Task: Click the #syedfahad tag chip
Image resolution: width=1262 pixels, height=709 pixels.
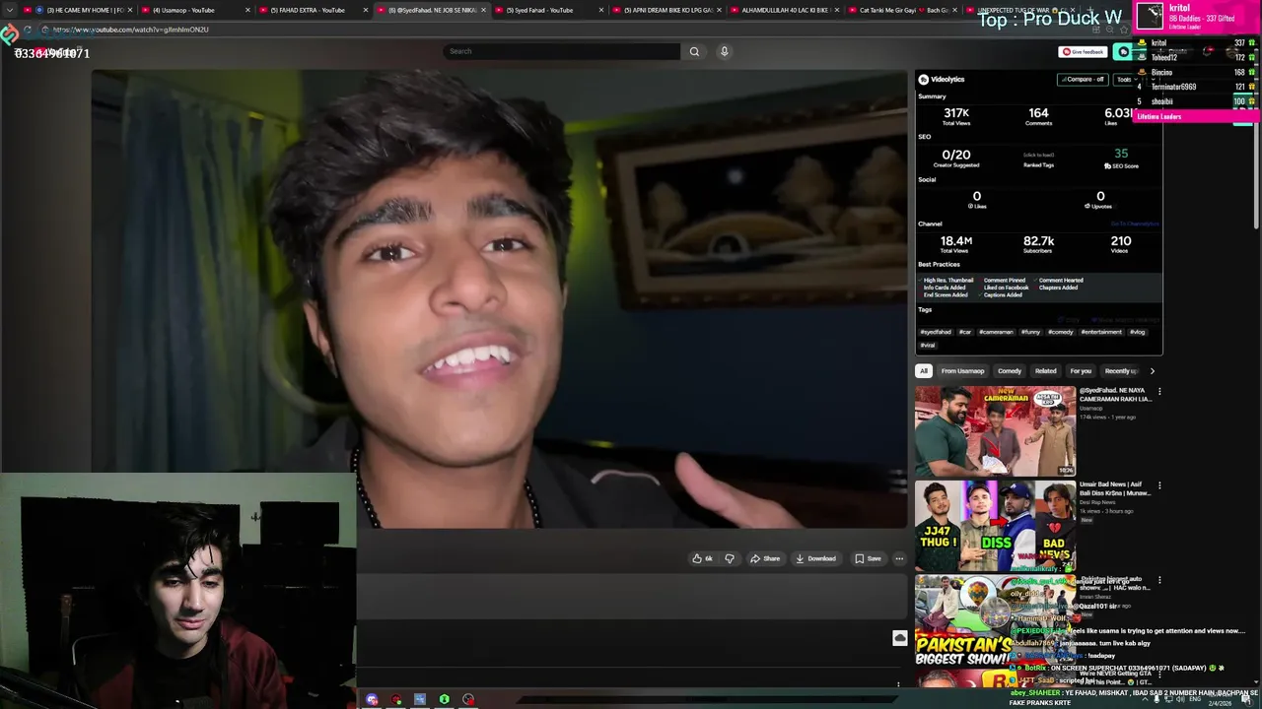Action: pos(936,332)
